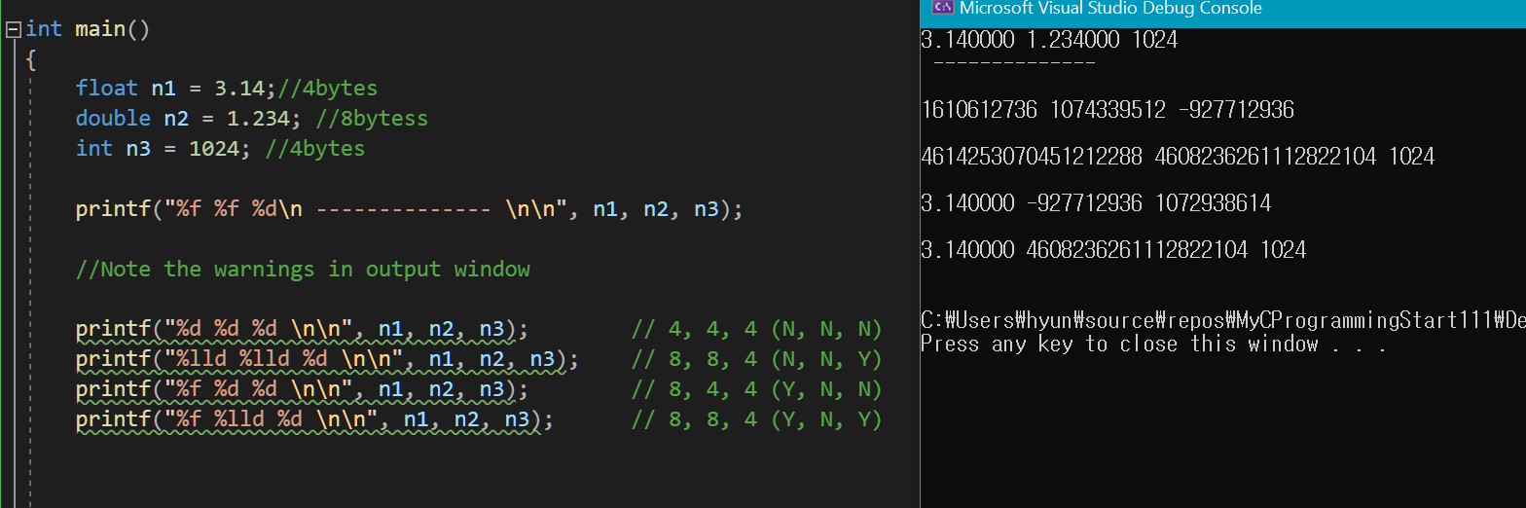This screenshot has height=508, width=1526.
Task: Click comment '// 8, 8, 4 (N, N, Y)'
Action: click(x=757, y=359)
